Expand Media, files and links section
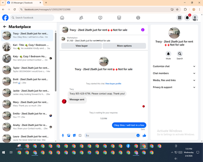Screen dimensions: 203x162 coord(174,80)
